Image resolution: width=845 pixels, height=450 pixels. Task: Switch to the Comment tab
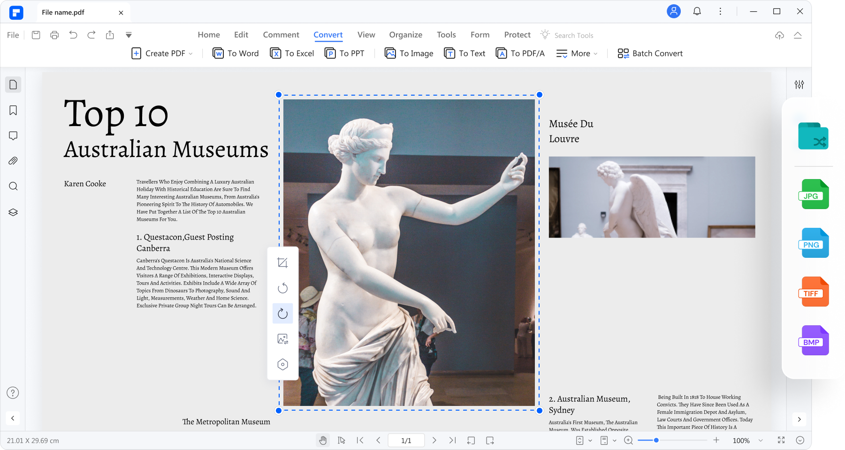[281, 35]
